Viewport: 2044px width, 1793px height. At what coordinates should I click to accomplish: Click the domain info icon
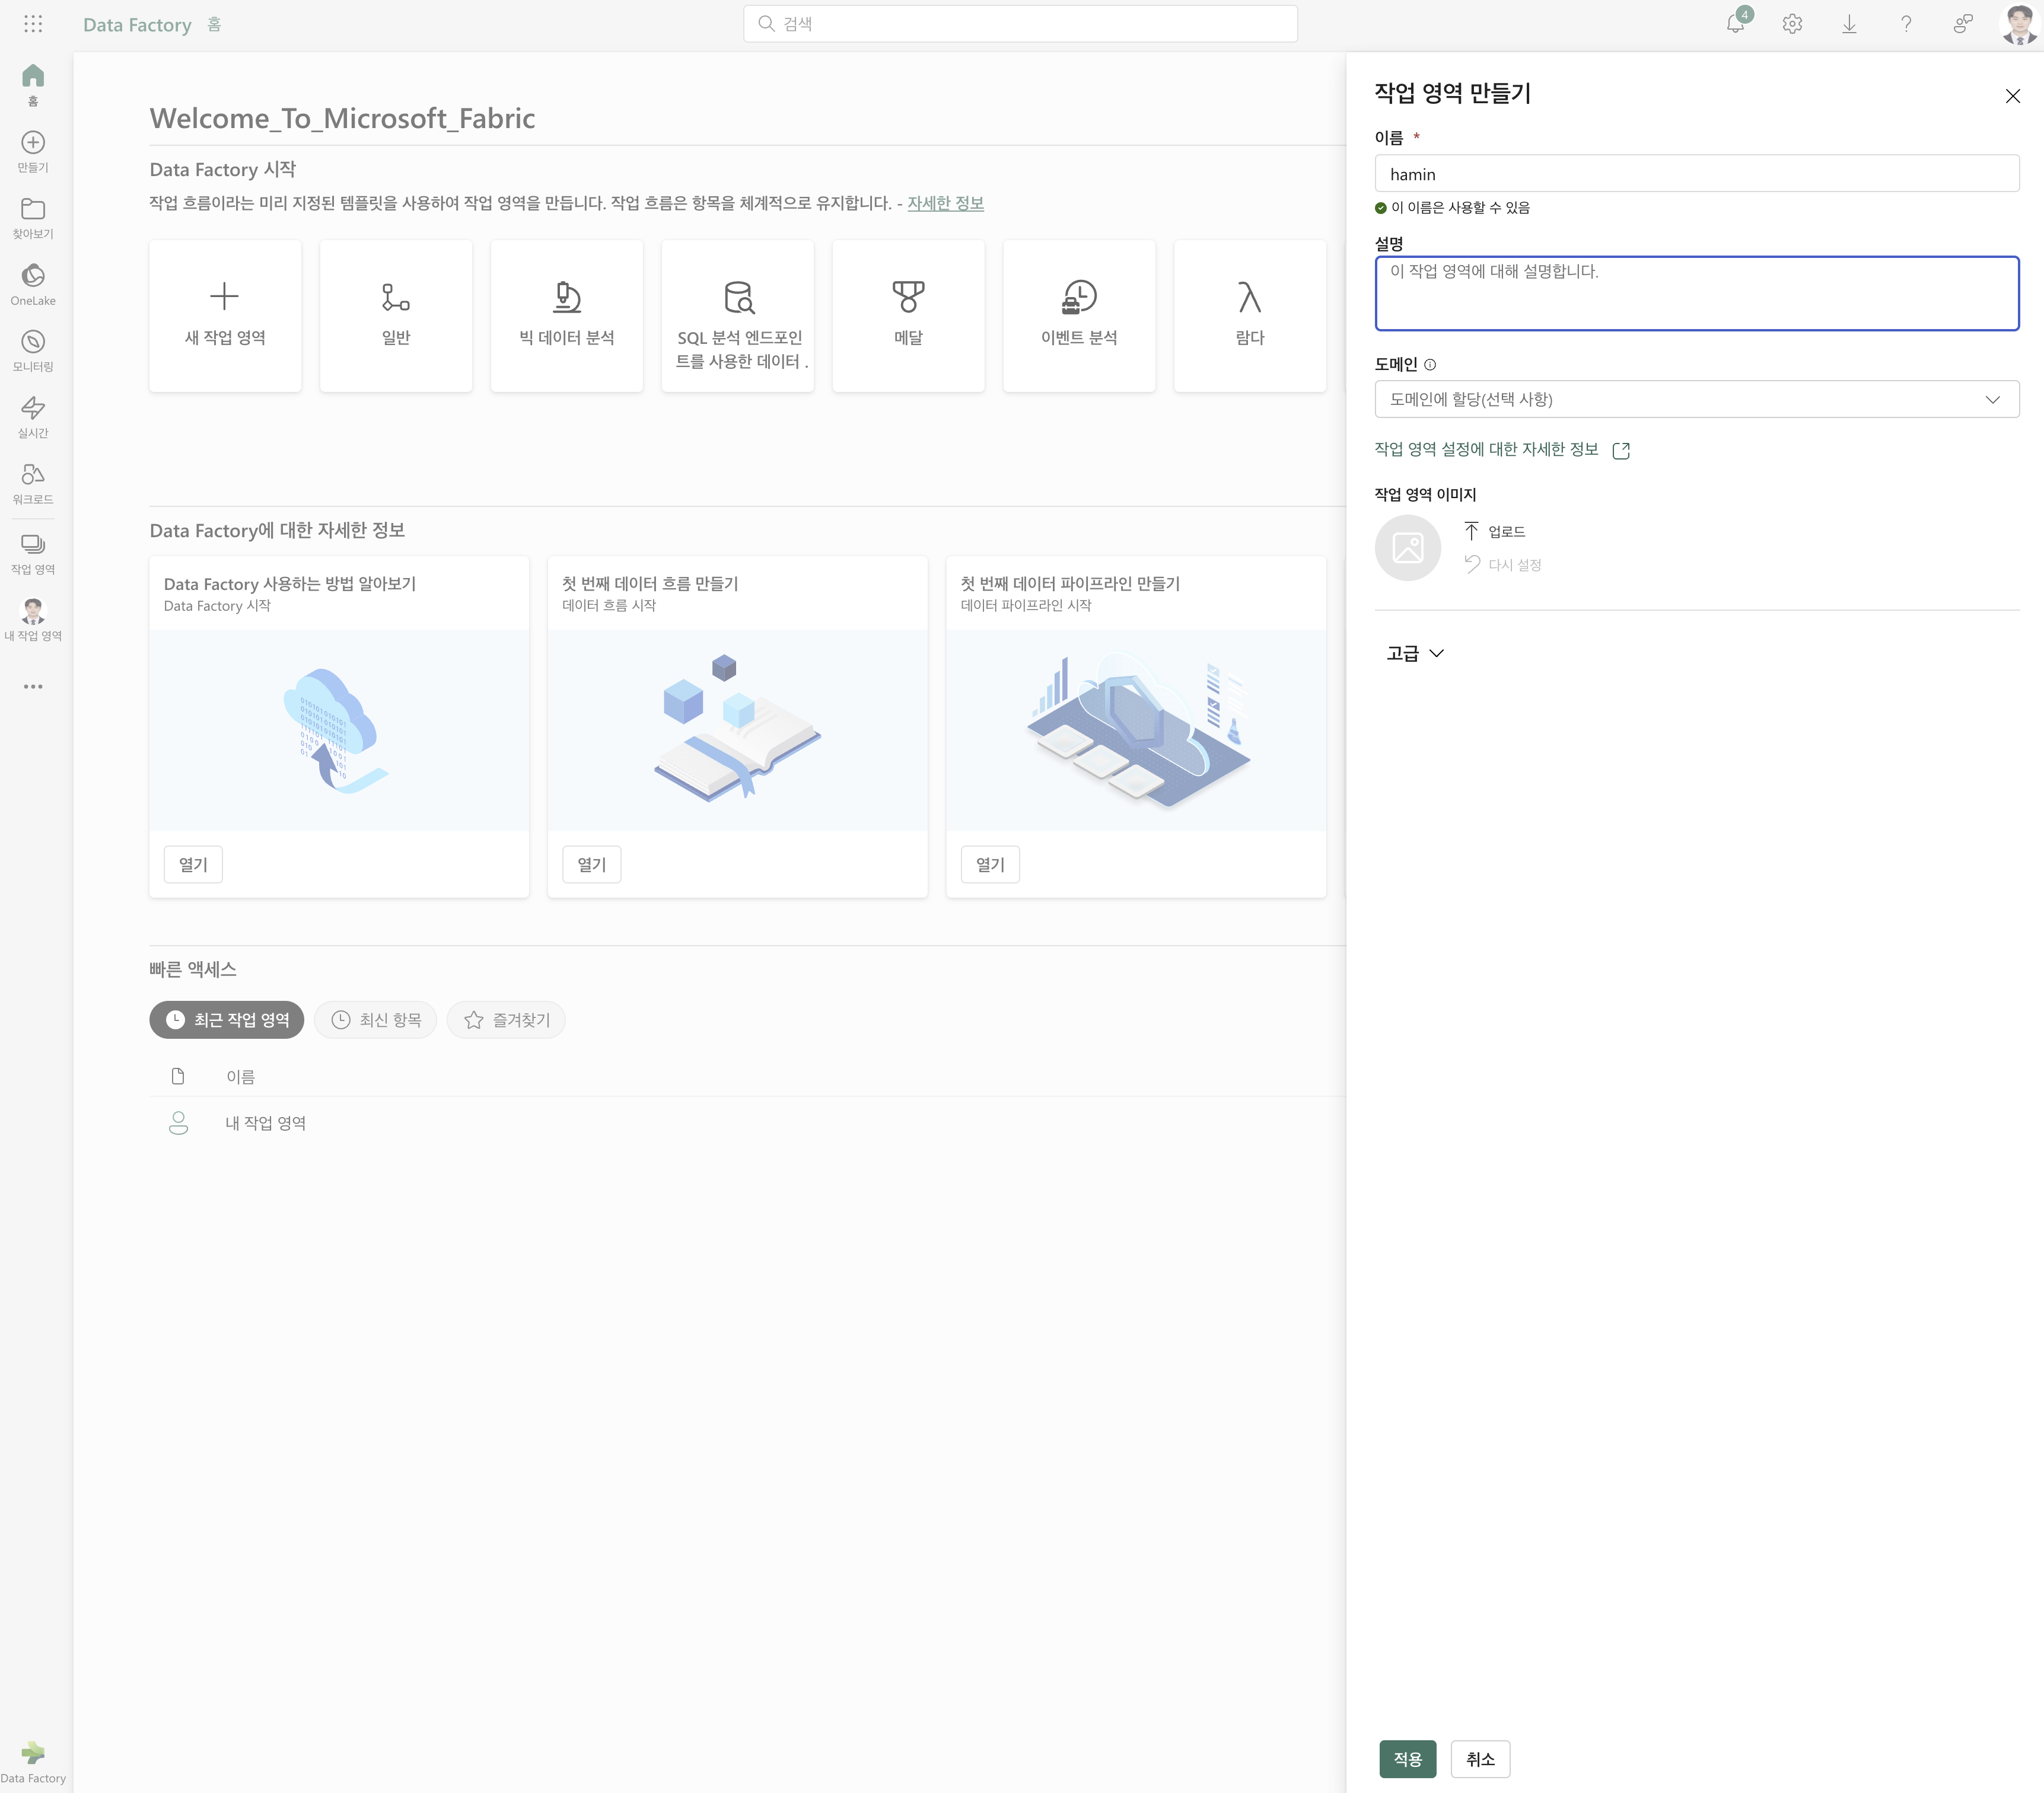[x=1430, y=365]
